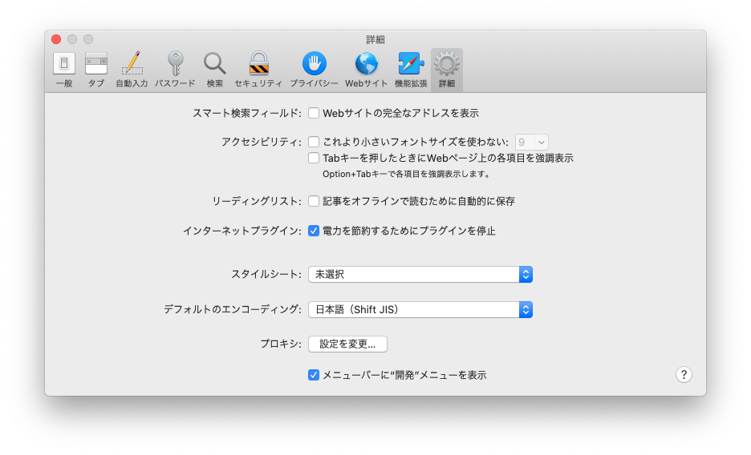The image size is (751, 455).
Task: Click the プロキシ label
Action: pyautogui.click(x=281, y=344)
